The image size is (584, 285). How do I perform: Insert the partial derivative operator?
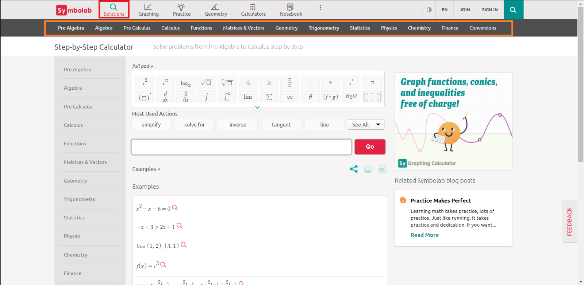(186, 97)
